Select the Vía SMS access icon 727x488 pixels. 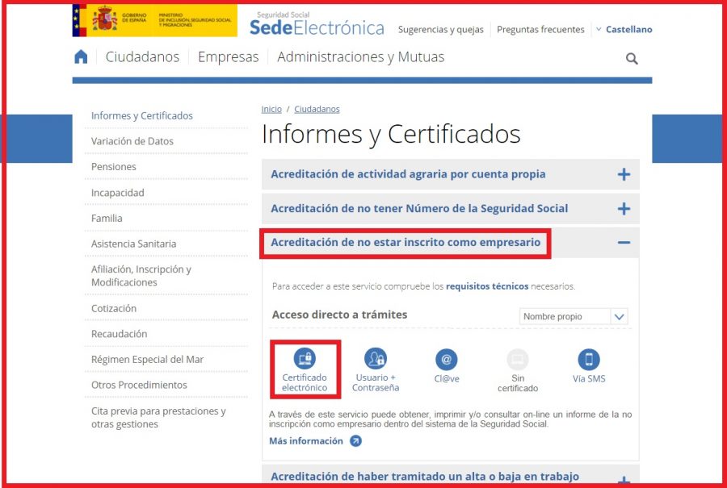(588, 357)
